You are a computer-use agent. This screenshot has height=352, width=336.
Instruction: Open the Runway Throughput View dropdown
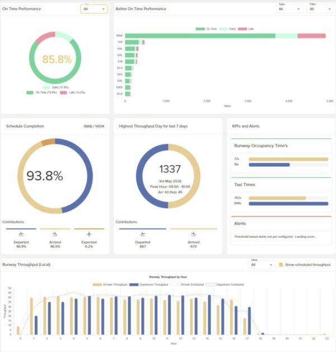pyautogui.click(x=262, y=265)
